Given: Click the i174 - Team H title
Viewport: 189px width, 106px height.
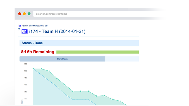Looking at the screenshot, I should (x=43, y=32).
